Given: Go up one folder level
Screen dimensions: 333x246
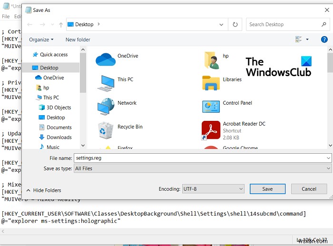Looking at the screenshot, I should 61,25.
